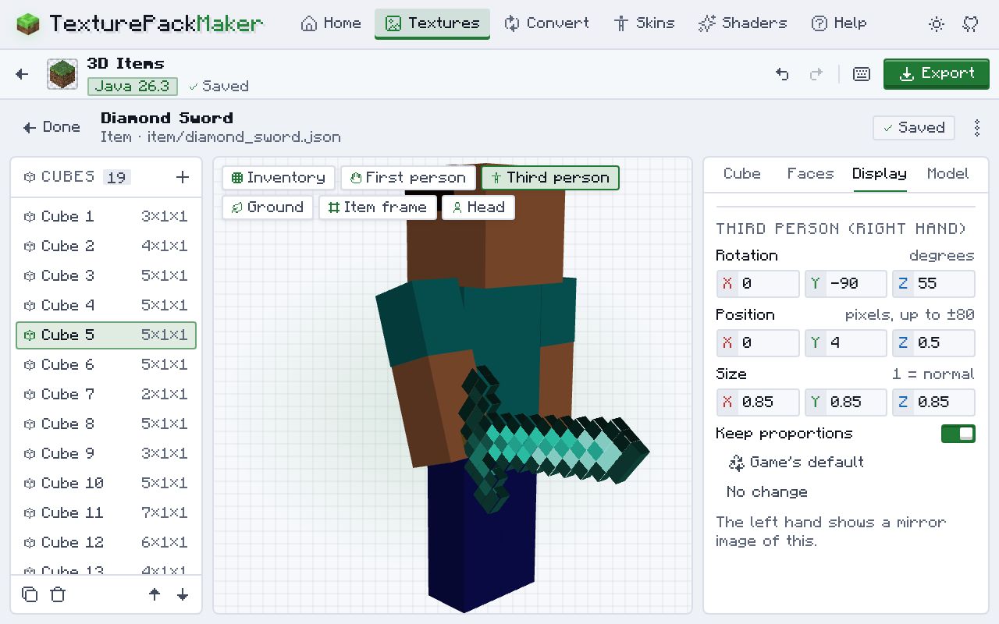Screen dimensions: 999x624
Task: Show the Head display preview
Action: click(478, 207)
